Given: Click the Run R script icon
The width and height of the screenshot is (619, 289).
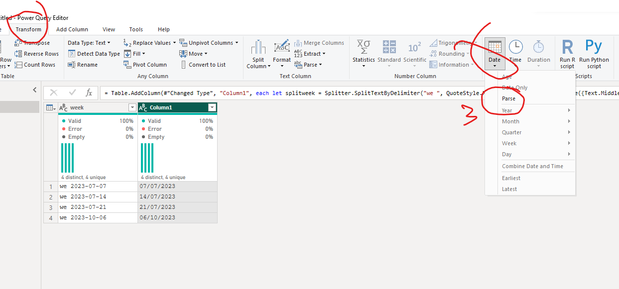Looking at the screenshot, I should click(x=567, y=47).
